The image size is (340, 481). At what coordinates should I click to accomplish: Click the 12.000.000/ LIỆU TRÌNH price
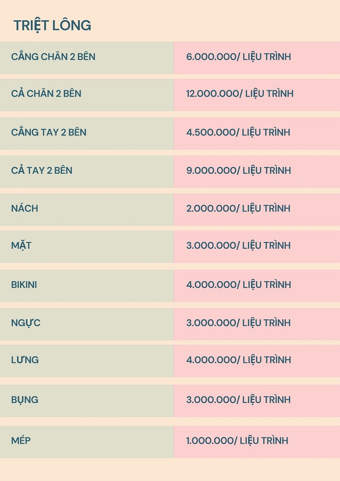(239, 94)
